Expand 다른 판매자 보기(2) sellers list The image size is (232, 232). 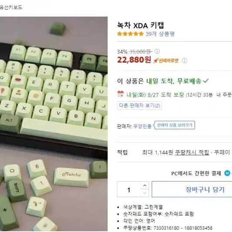[139, 105]
